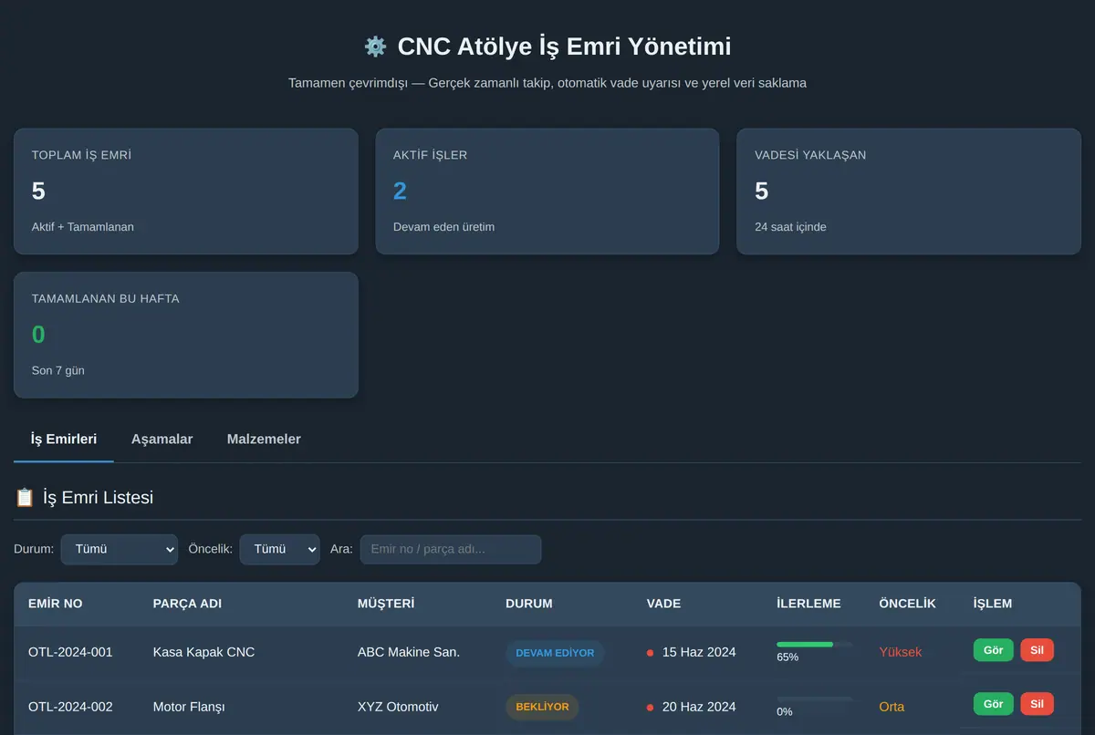
Task: Click the Tamamlanan Bu Hafta stat card
Action: 186,335
